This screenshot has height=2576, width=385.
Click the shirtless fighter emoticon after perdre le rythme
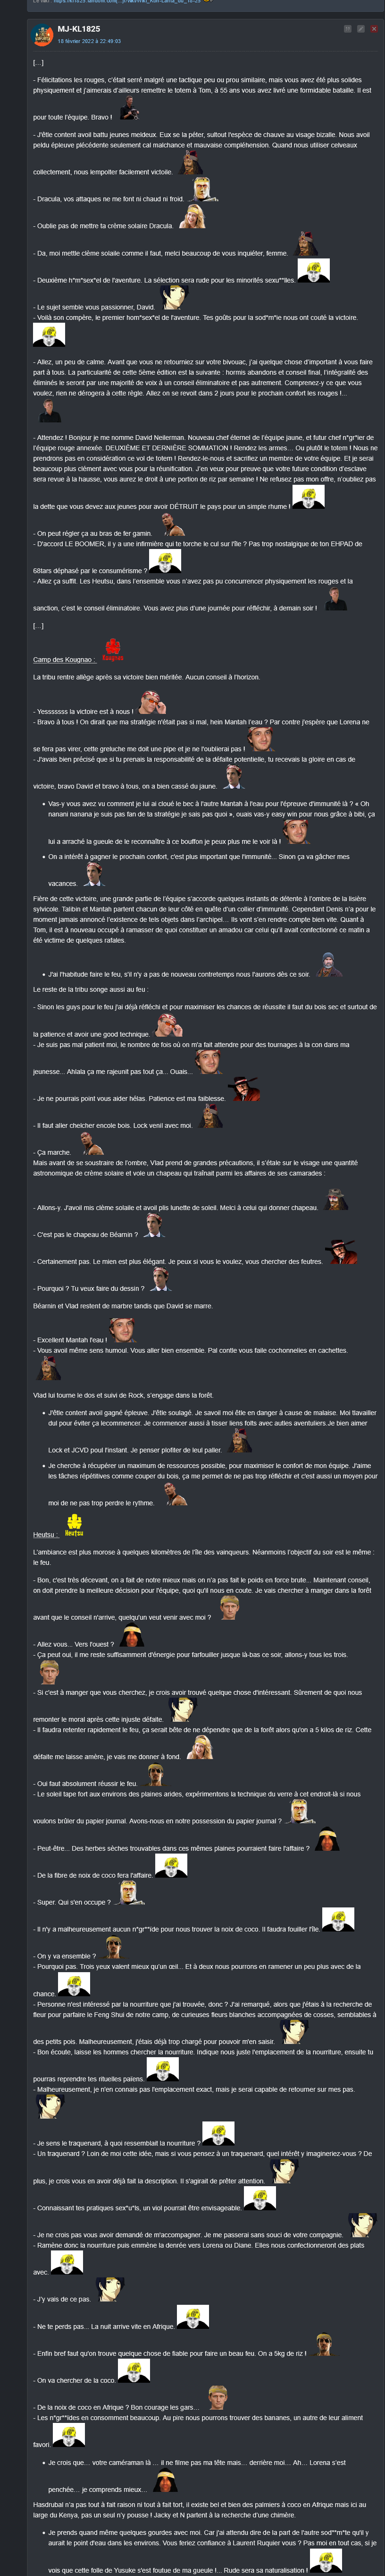coord(176,1494)
